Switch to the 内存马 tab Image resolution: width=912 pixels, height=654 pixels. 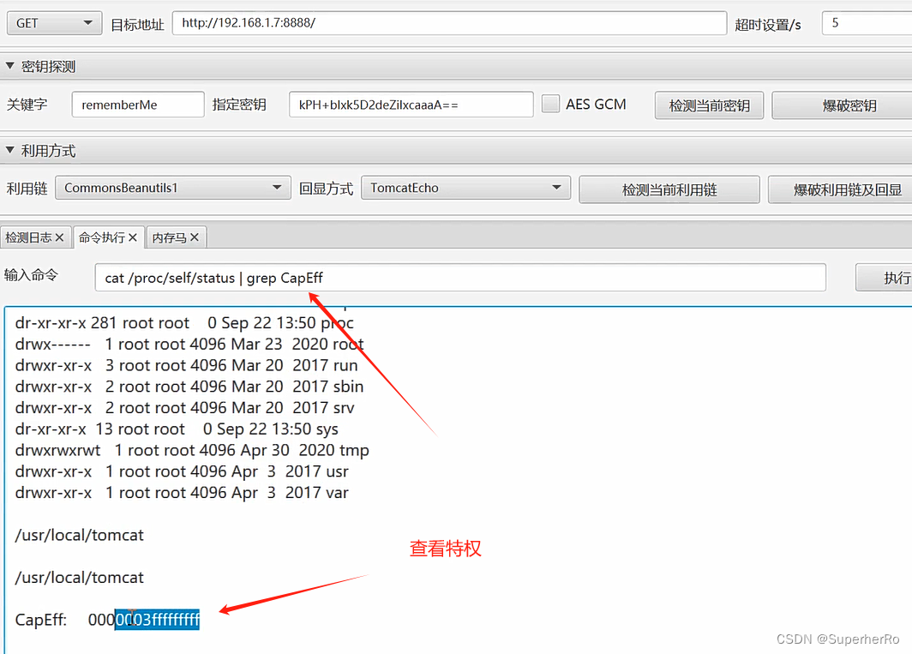click(x=169, y=237)
